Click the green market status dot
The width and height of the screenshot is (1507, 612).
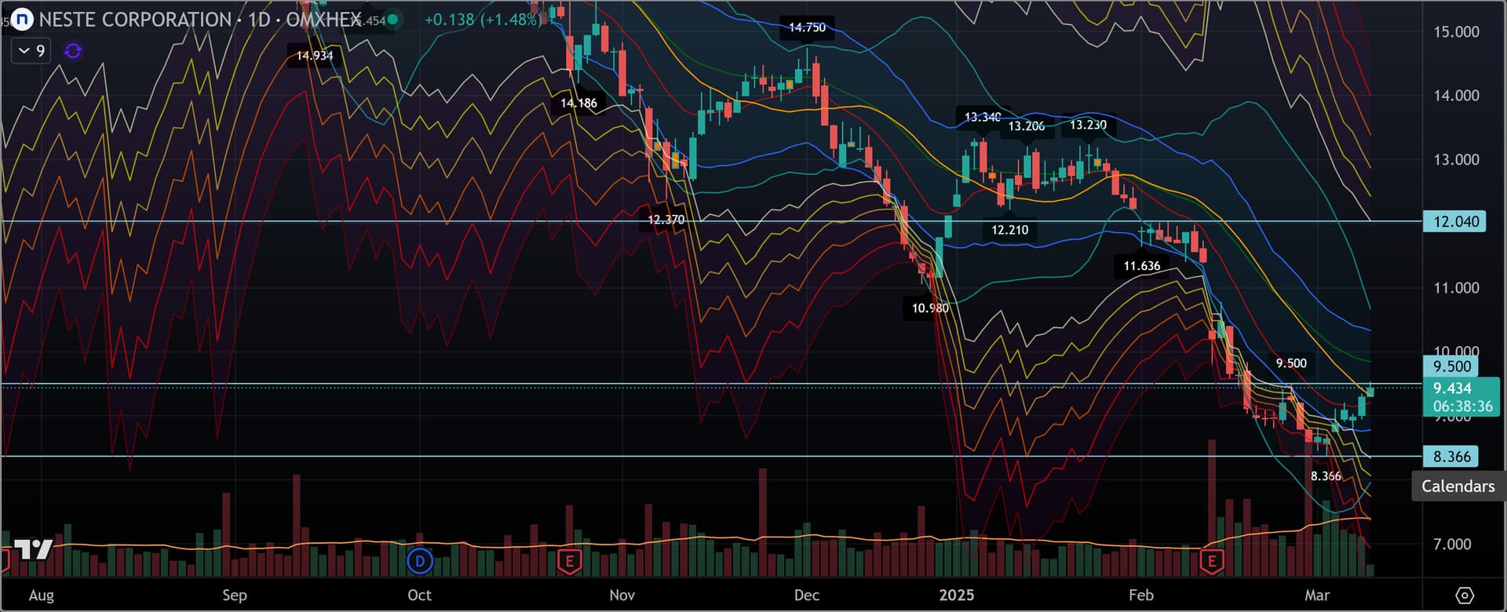coord(392,20)
